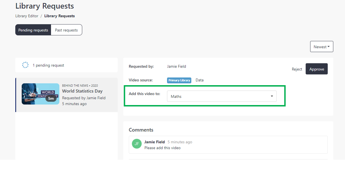Approve the video request
Screen dimensions: 345x171
coord(316,69)
